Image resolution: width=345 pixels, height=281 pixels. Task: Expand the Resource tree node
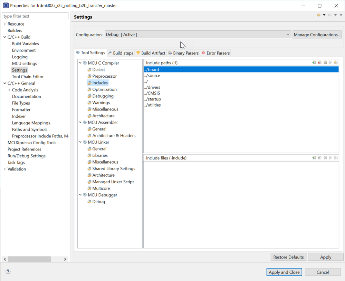tap(4, 24)
